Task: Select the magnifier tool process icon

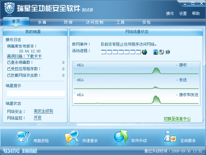Action: tap(162, 52)
